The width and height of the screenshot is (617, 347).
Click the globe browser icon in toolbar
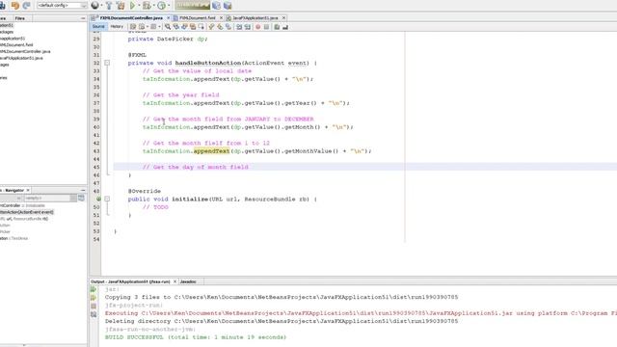[x=94, y=6]
